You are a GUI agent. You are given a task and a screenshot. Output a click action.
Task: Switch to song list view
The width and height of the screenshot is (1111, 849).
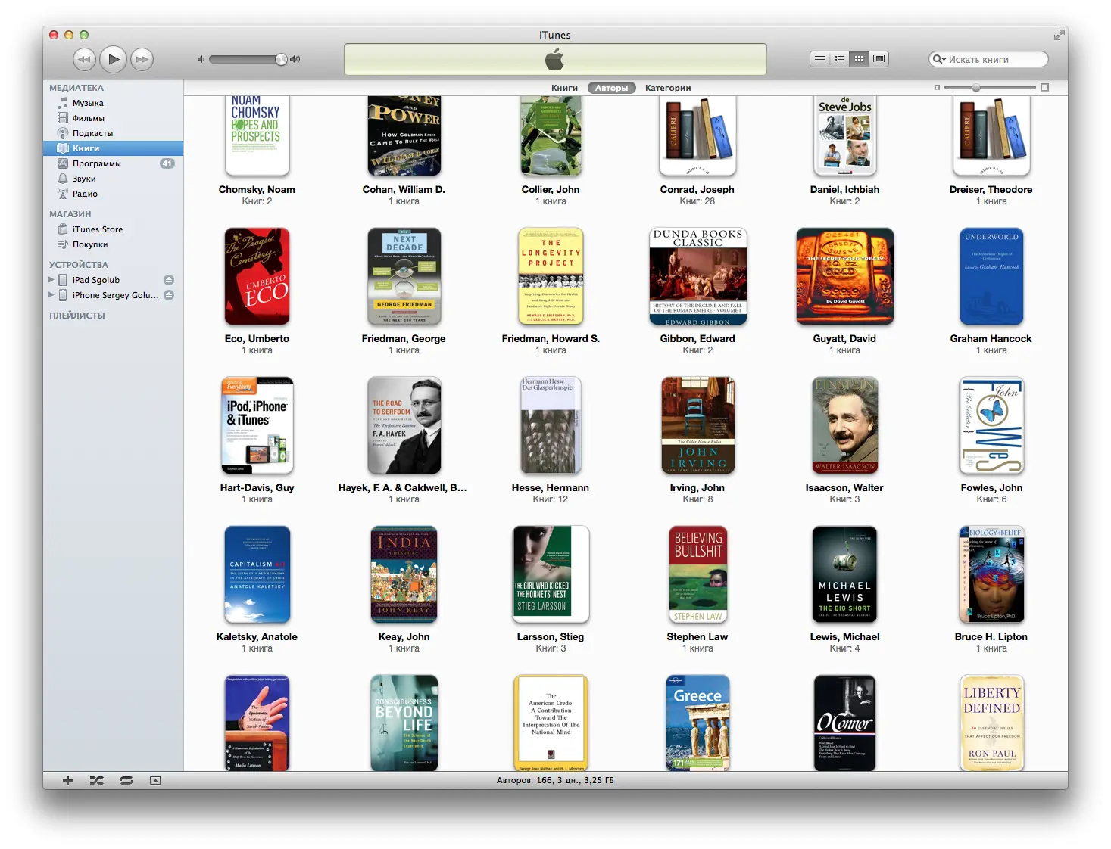[819, 58]
